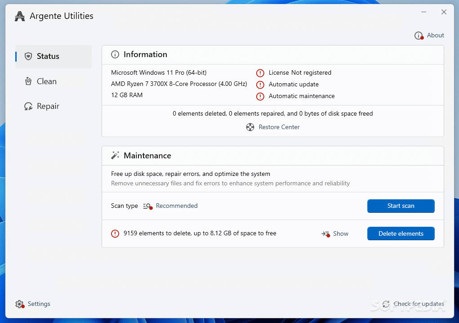Click the Maintenance magic wand icon
Image resolution: width=459 pixels, height=323 pixels.
pyautogui.click(x=115, y=155)
